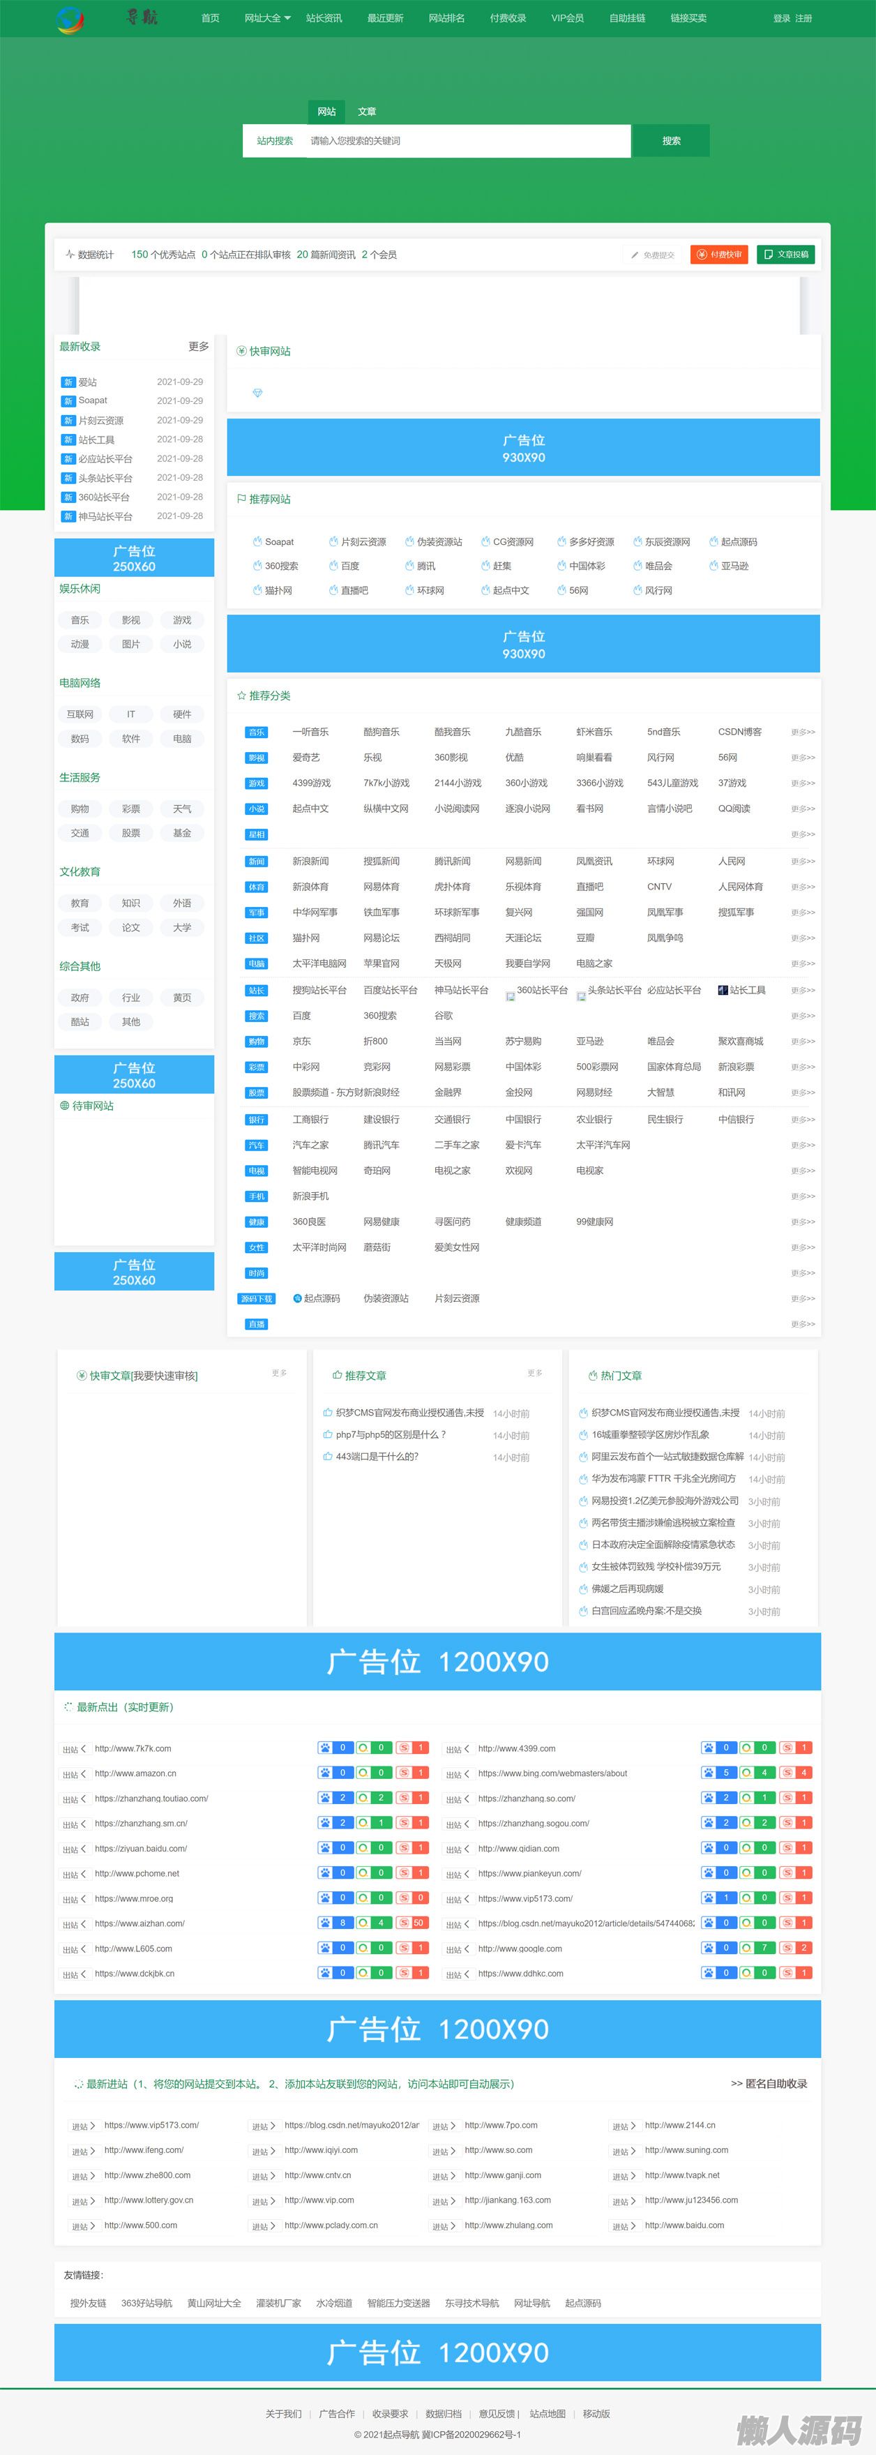Click the Sogou icon for www.mroe.org
Image resolution: width=876 pixels, height=2455 pixels.
coord(403,1898)
